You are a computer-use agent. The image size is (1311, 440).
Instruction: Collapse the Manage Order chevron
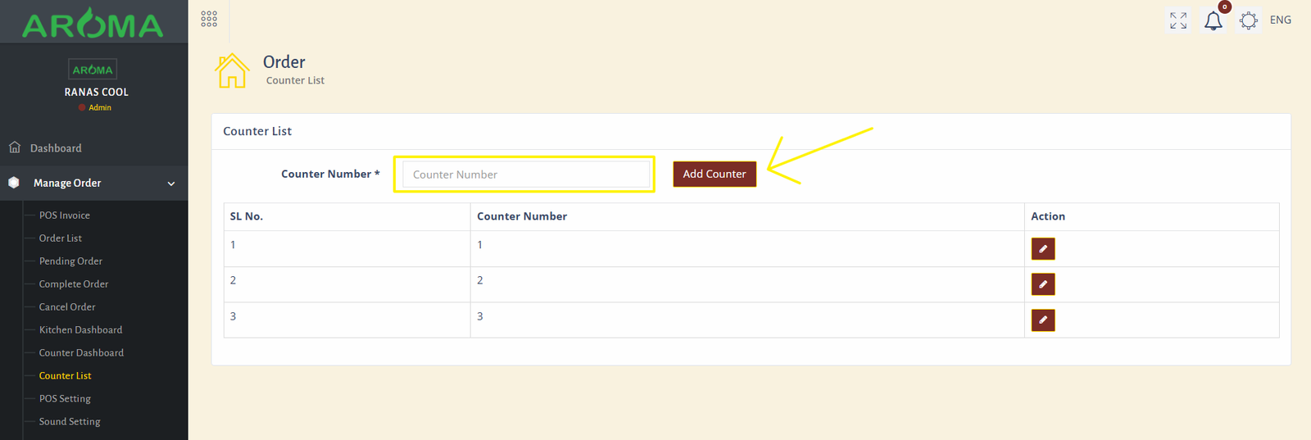(171, 184)
